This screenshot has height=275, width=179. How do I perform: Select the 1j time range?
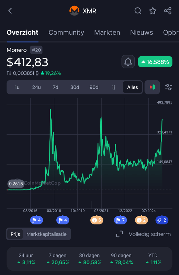(x=113, y=87)
